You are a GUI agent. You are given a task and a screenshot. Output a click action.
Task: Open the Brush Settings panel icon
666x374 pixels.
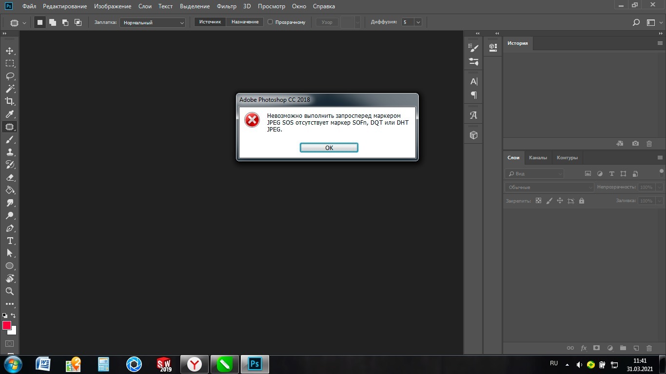point(473,48)
